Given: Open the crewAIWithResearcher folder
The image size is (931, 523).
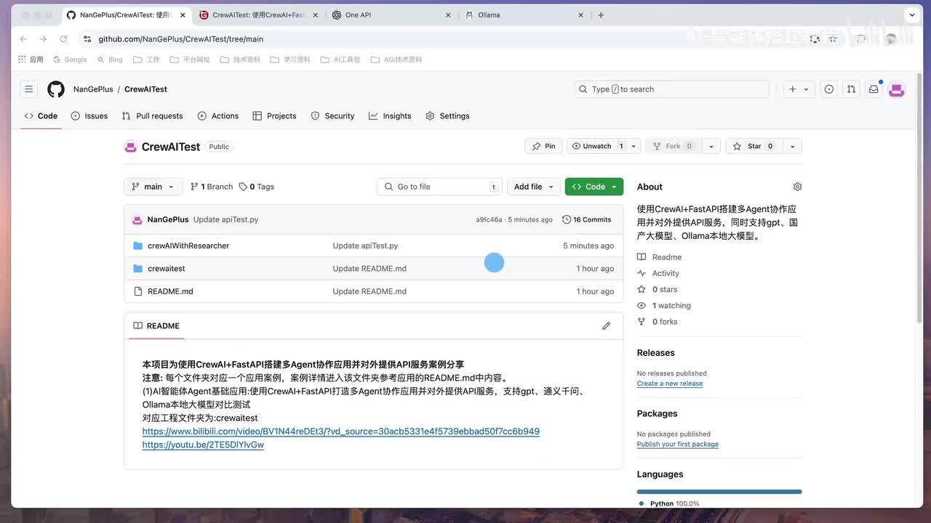Looking at the screenshot, I should 188,246.
